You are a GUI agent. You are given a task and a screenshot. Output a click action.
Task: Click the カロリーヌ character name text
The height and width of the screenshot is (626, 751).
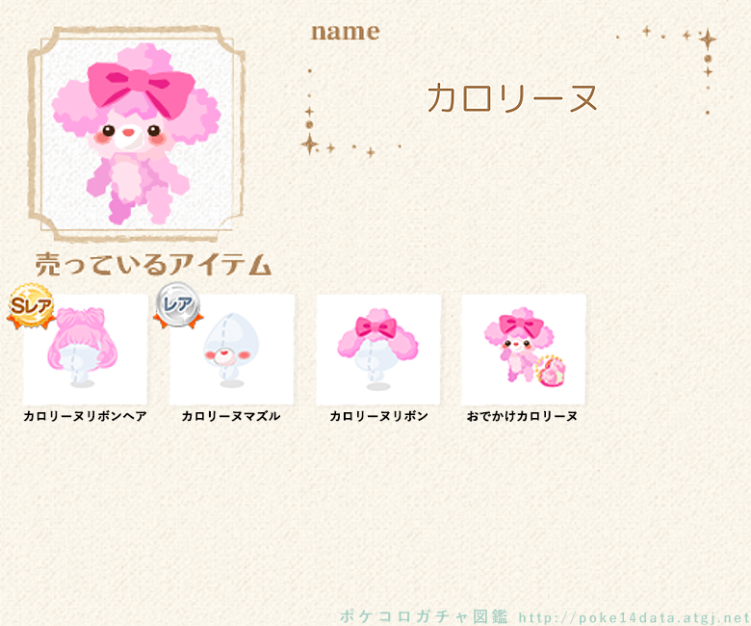tap(512, 98)
